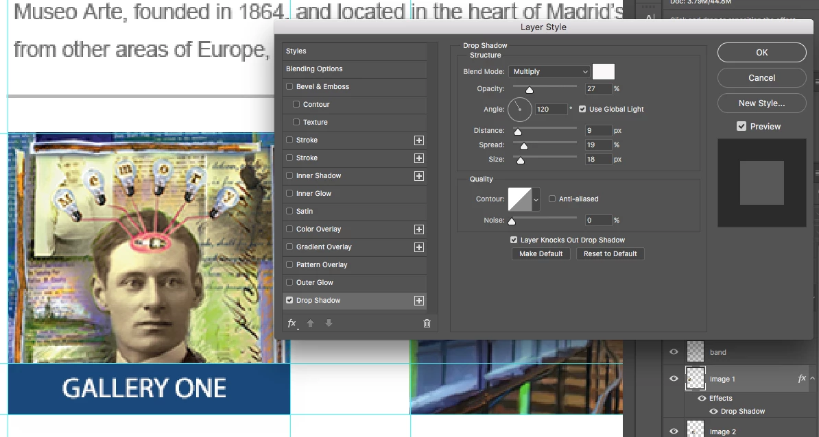Enable Contour checkbox under Bevel
819x437 pixels.
[x=296, y=104]
